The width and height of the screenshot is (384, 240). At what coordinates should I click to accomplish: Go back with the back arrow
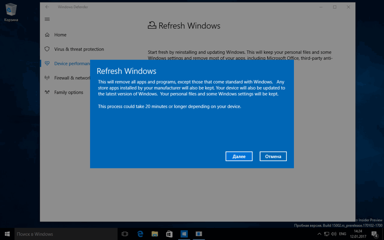click(x=47, y=7)
